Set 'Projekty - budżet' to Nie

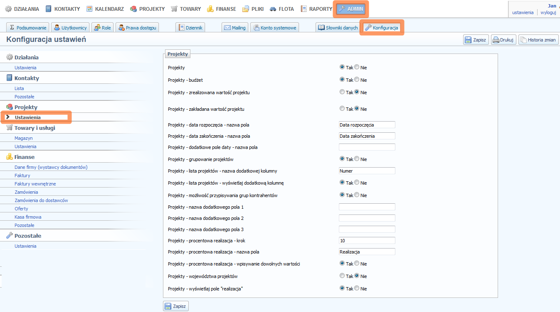[357, 79]
